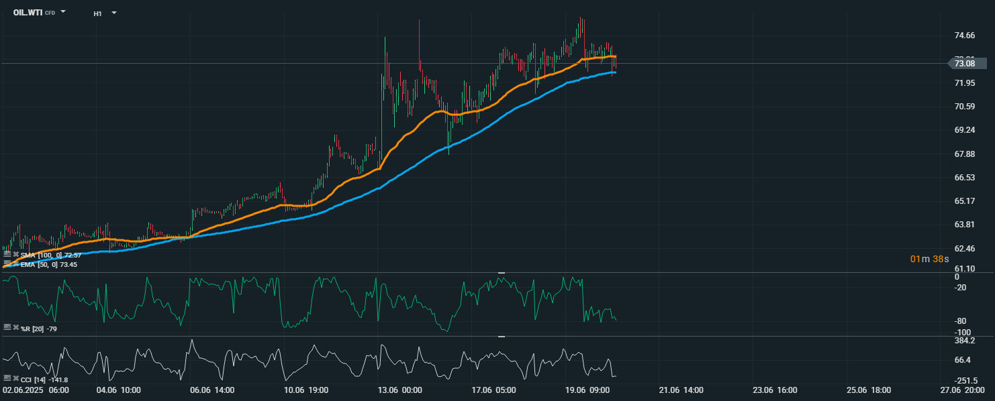Click price axis value 65.17
995x401 pixels.
point(964,201)
